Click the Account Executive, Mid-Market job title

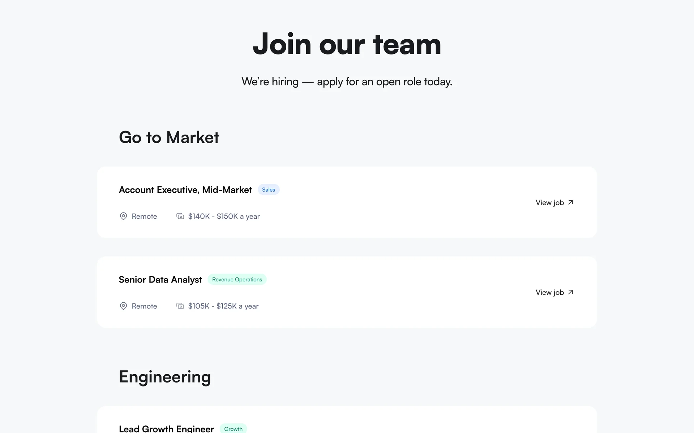(x=185, y=190)
